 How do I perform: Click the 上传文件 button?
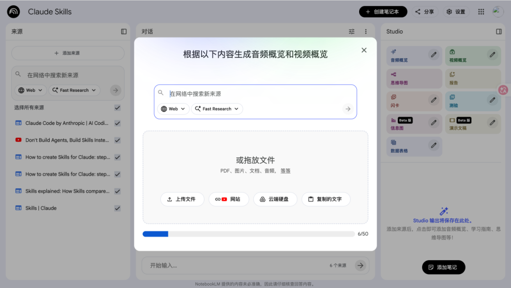(182, 199)
